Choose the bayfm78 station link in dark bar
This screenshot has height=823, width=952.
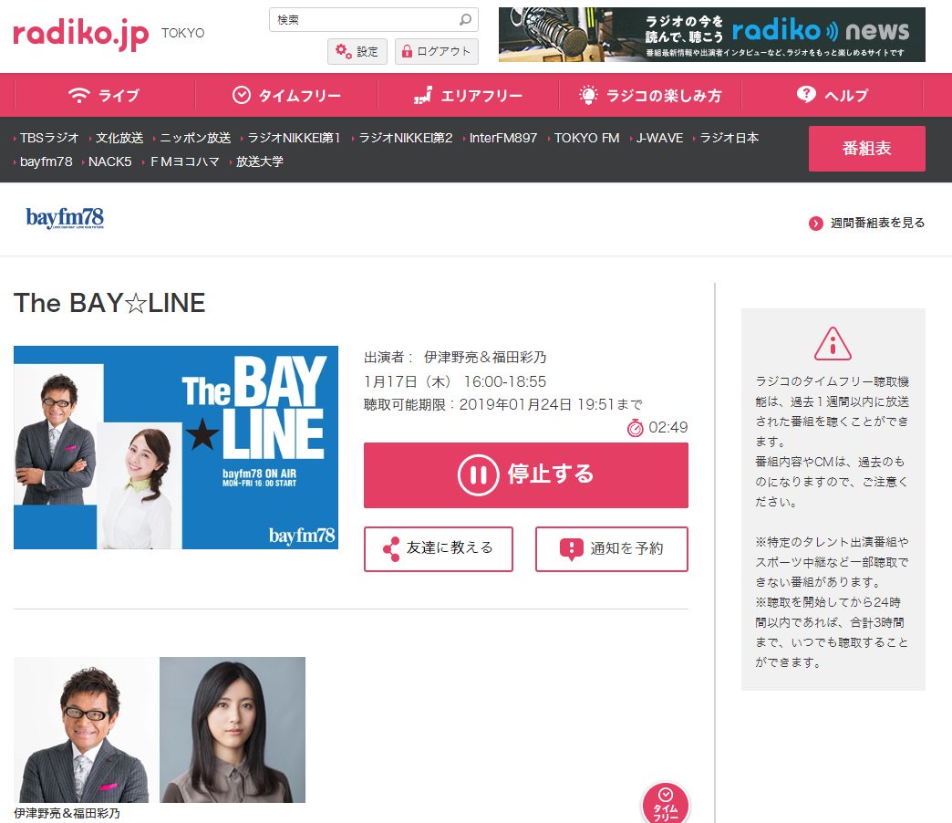pos(47,161)
